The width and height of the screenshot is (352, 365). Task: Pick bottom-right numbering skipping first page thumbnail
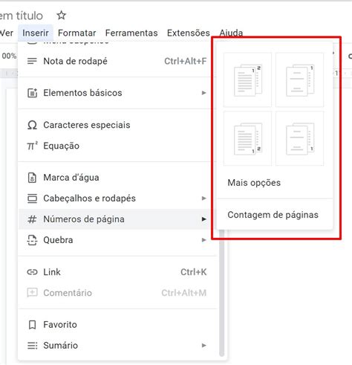[x=299, y=138]
